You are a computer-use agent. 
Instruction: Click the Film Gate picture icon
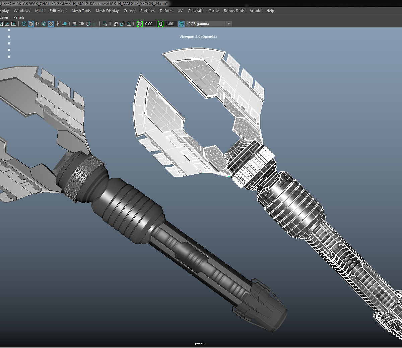click(x=7, y=24)
